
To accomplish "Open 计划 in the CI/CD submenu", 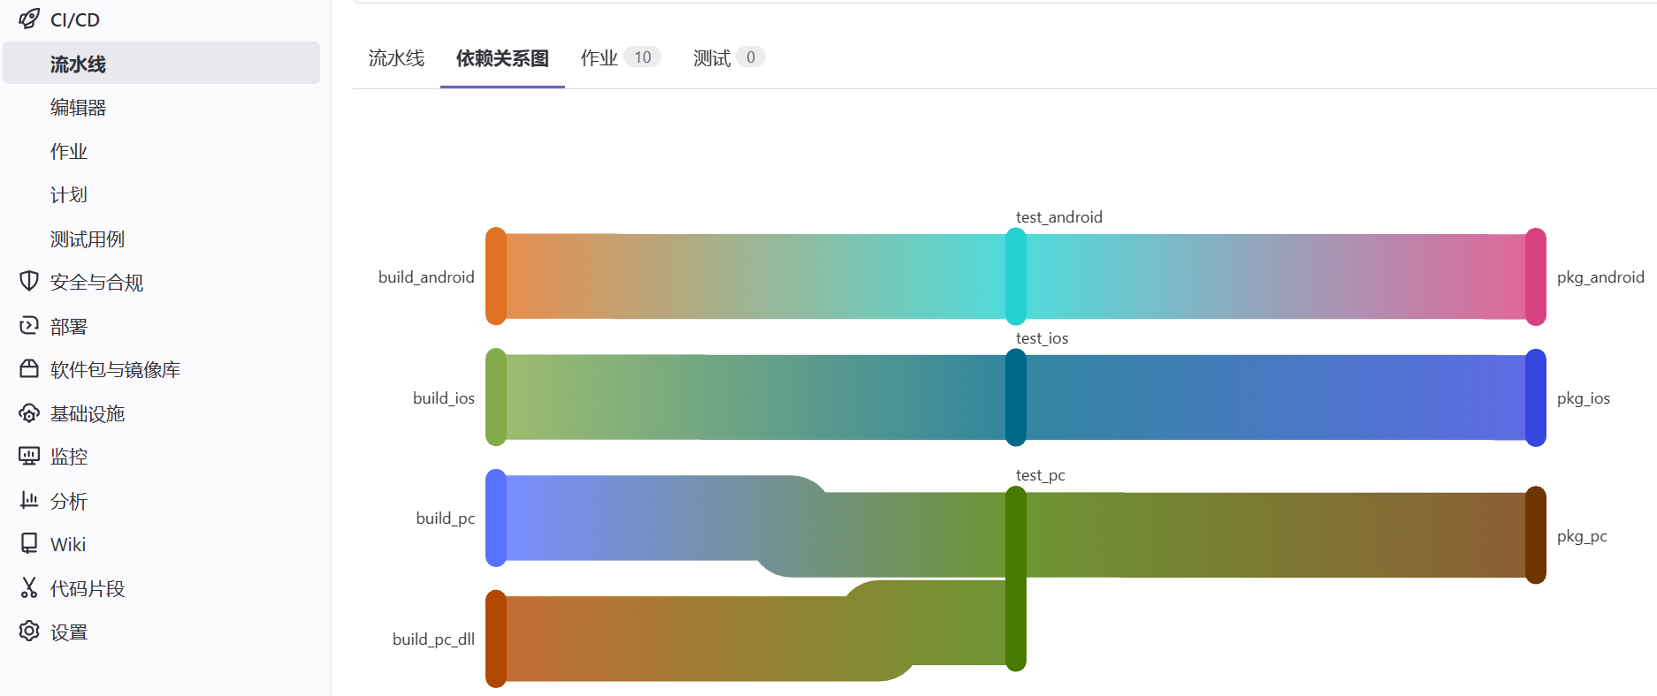I will [68, 195].
